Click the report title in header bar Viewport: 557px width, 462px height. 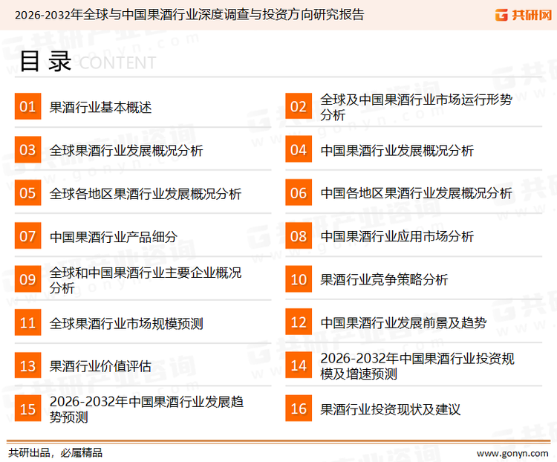[x=189, y=15]
